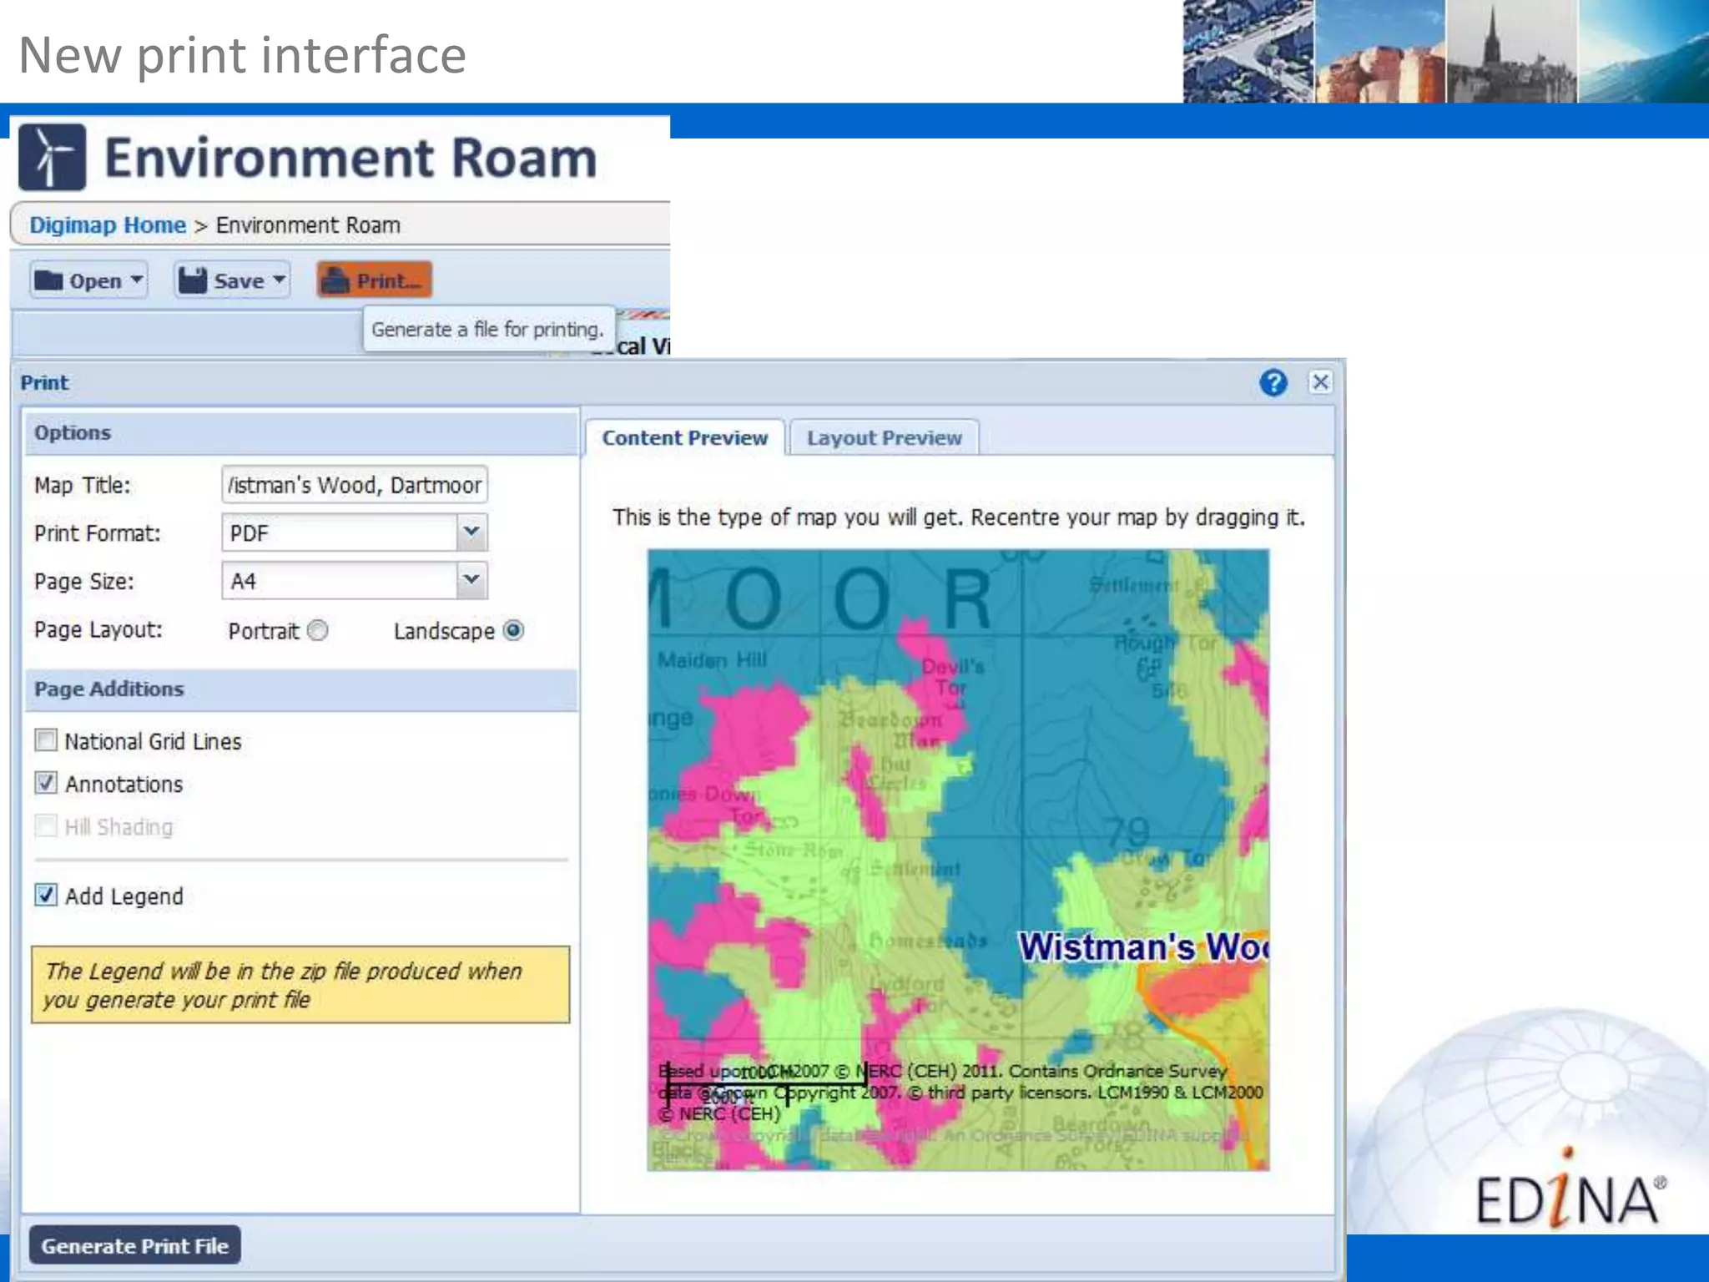Enable National Grid Lines checkbox
This screenshot has width=1709, height=1282.
(47, 740)
